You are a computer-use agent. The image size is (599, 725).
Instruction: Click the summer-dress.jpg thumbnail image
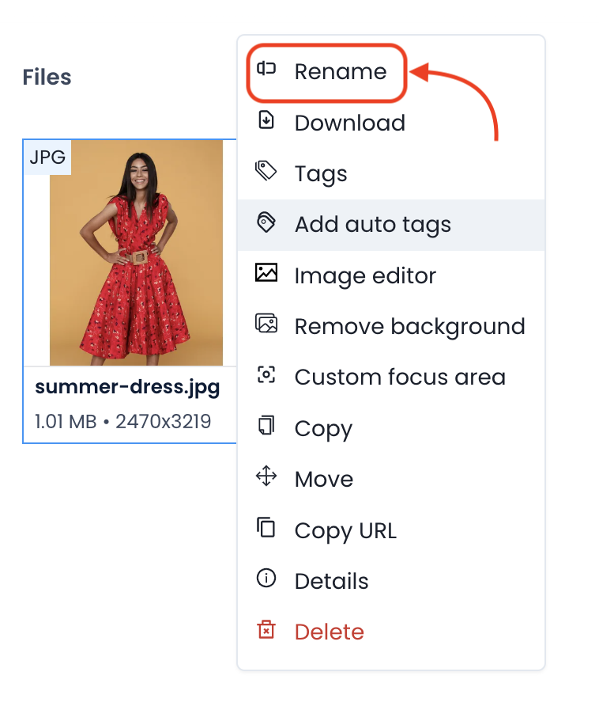click(136, 253)
